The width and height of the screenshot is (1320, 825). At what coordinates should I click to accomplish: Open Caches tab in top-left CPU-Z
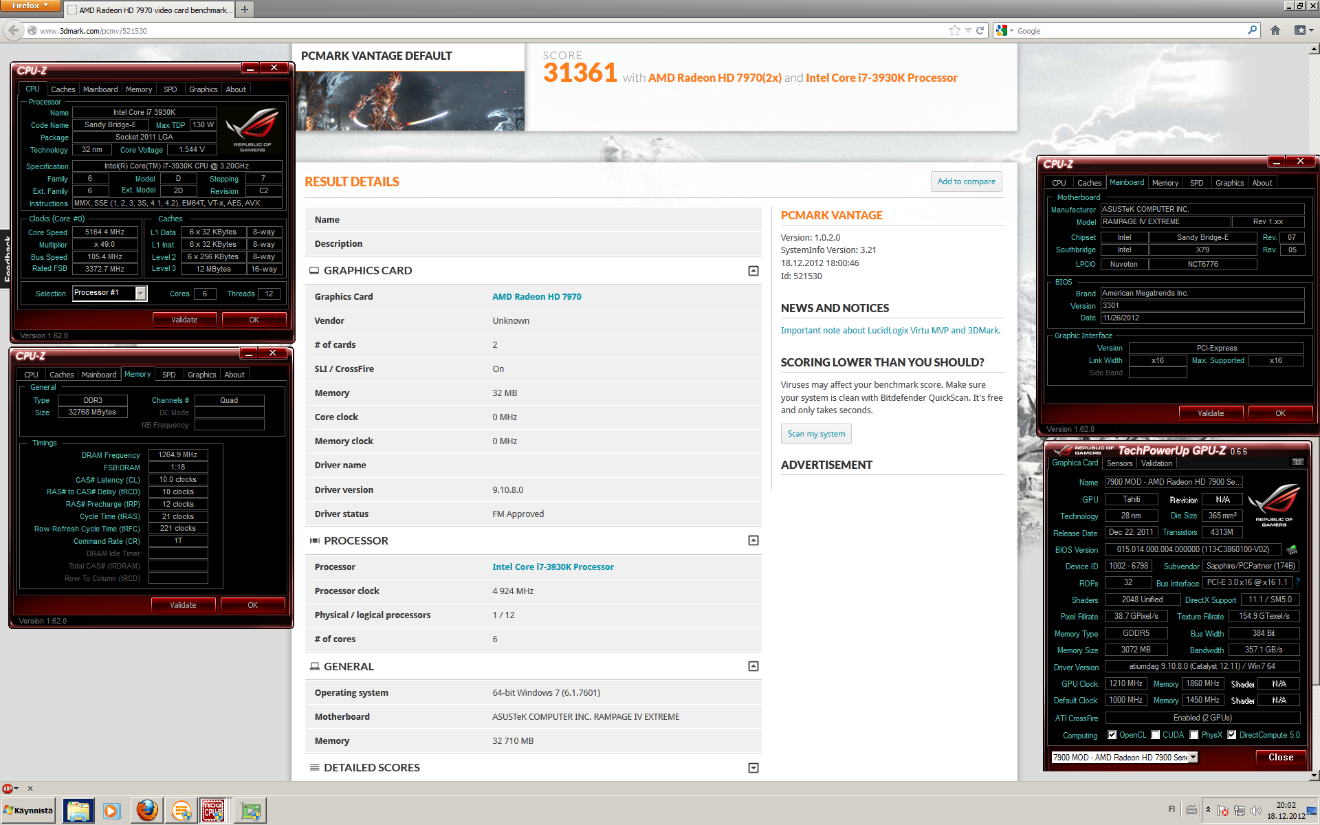(x=63, y=89)
